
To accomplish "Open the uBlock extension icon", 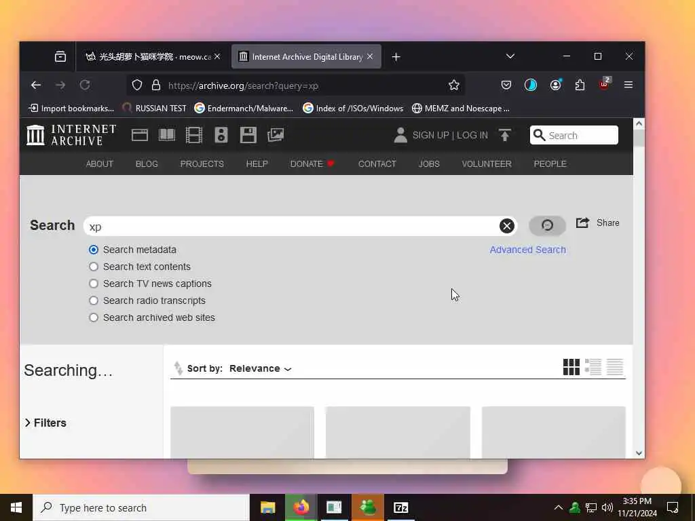I will (604, 84).
